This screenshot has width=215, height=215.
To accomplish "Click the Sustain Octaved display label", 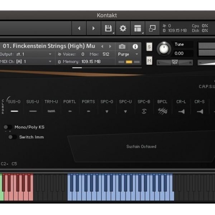I will click(142, 147).
